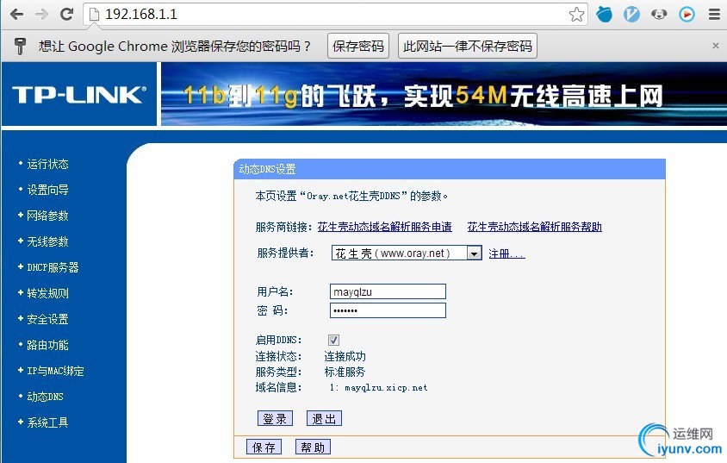Click the 登录 button
Screen dimensions: 727x463
pos(275,418)
